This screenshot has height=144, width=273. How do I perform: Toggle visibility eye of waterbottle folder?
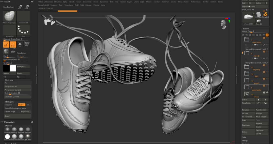267,86
